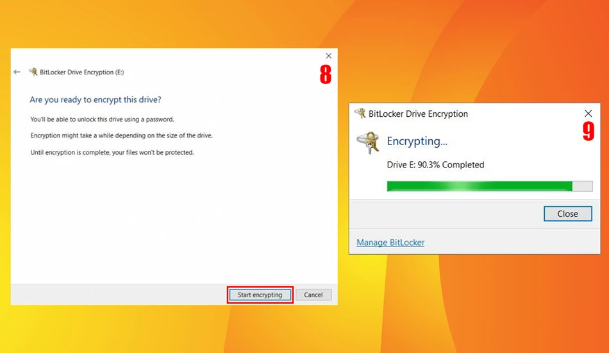609x353 pixels.
Task: Click text about unlocking drive using a password
Action: 102,119
